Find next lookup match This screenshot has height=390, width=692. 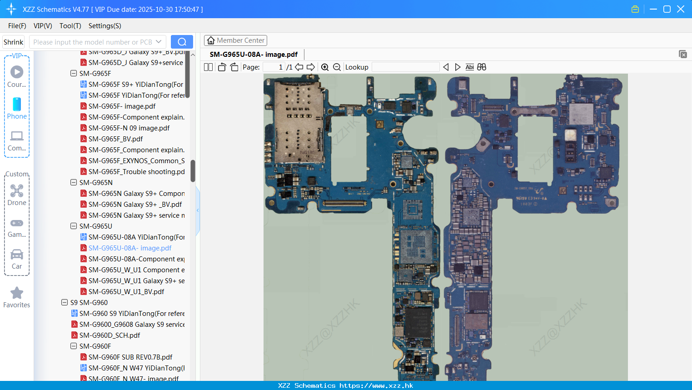pyautogui.click(x=458, y=67)
